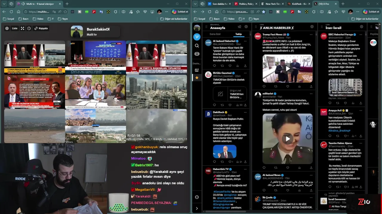
Task: Click #GerçekFikriNe hashtag link
Action: tap(222, 192)
